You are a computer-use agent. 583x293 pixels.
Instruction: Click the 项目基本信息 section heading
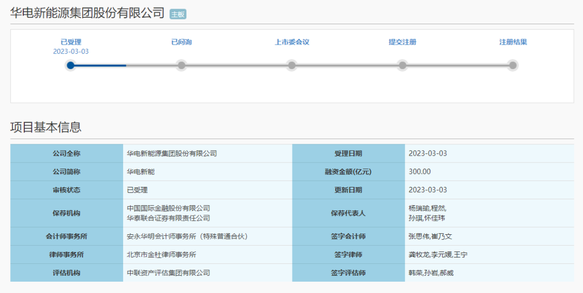pos(46,127)
